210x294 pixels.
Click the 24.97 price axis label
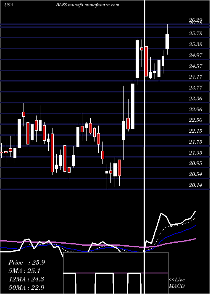pos(196,55)
